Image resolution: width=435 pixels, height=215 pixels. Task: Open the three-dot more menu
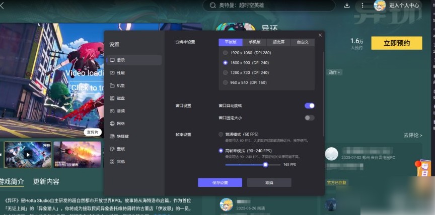pyautogui.click(x=362, y=5)
